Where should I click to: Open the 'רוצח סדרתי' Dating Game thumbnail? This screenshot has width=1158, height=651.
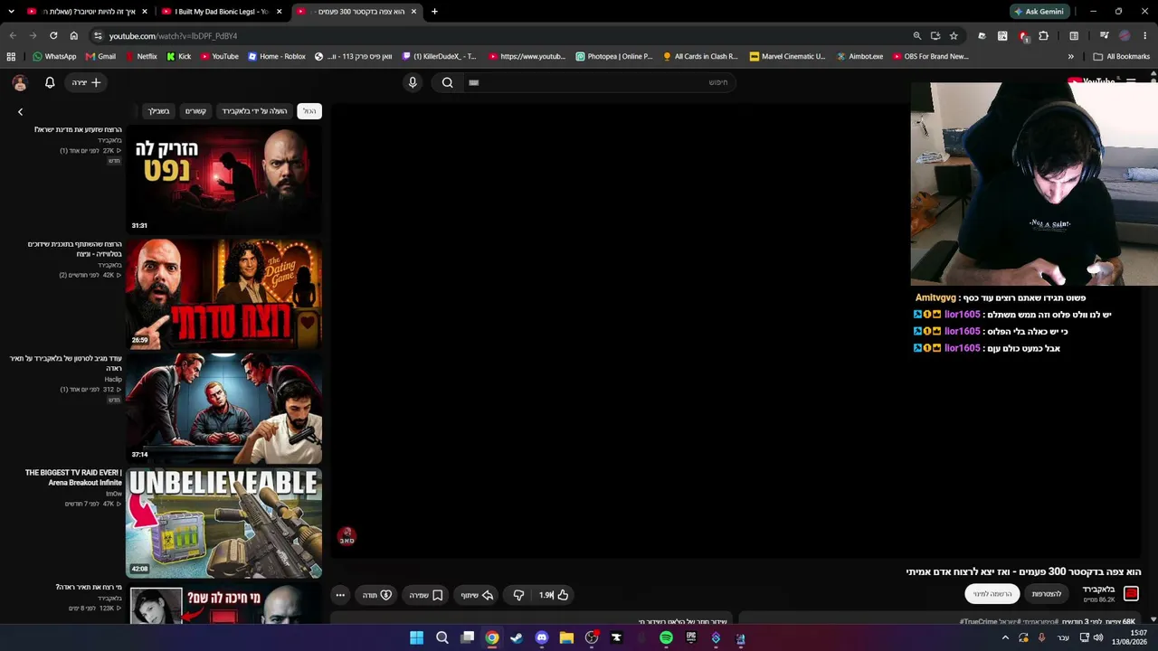pyautogui.click(x=223, y=294)
